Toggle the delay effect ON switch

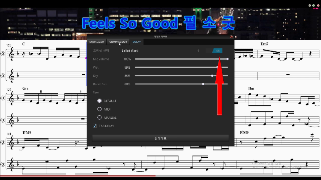214,51
